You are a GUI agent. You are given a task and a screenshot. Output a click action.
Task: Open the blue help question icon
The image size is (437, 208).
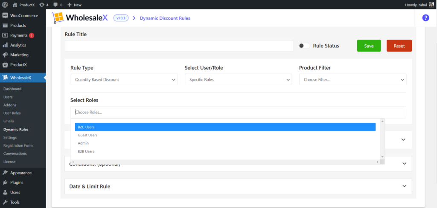pos(425,18)
